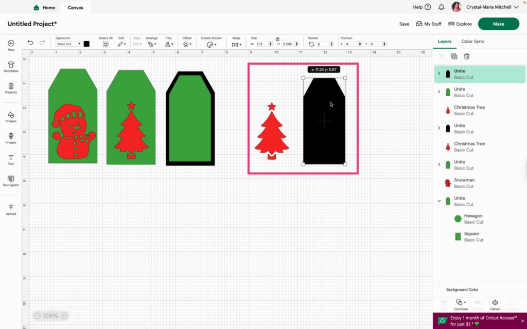Click the Save button
This screenshot has width=527, height=329.
tap(404, 24)
